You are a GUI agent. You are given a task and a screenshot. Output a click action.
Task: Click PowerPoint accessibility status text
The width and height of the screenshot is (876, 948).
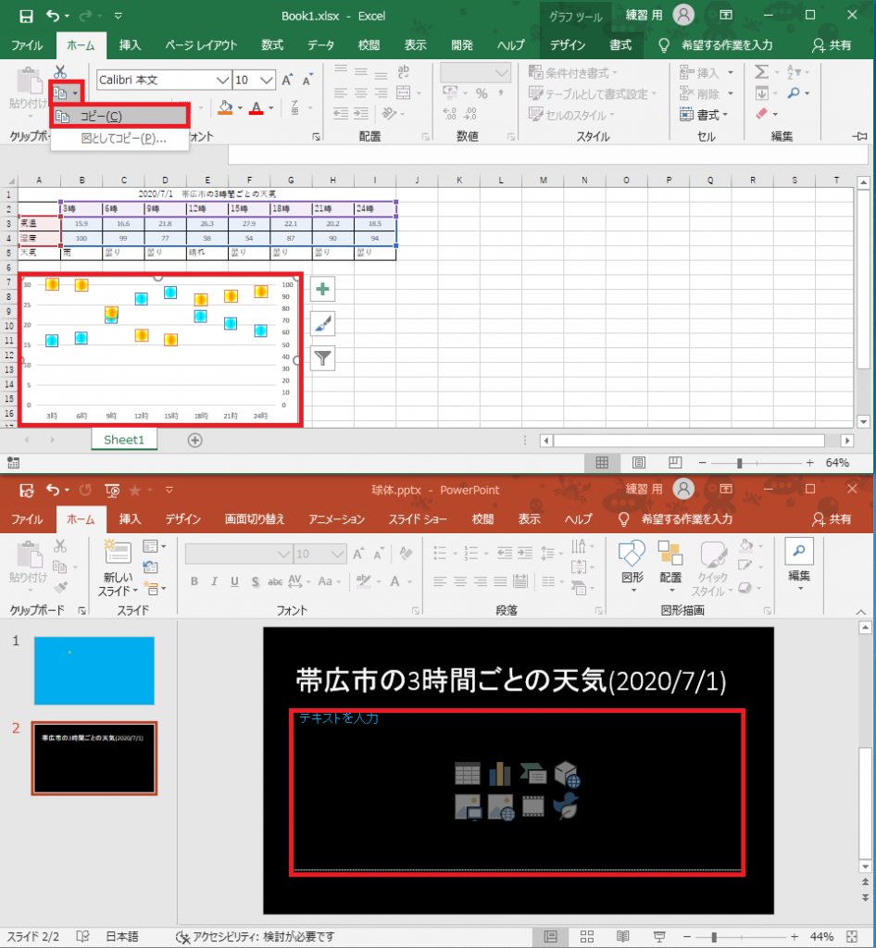(x=255, y=937)
